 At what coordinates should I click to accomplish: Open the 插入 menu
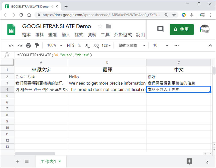point(66,35)
